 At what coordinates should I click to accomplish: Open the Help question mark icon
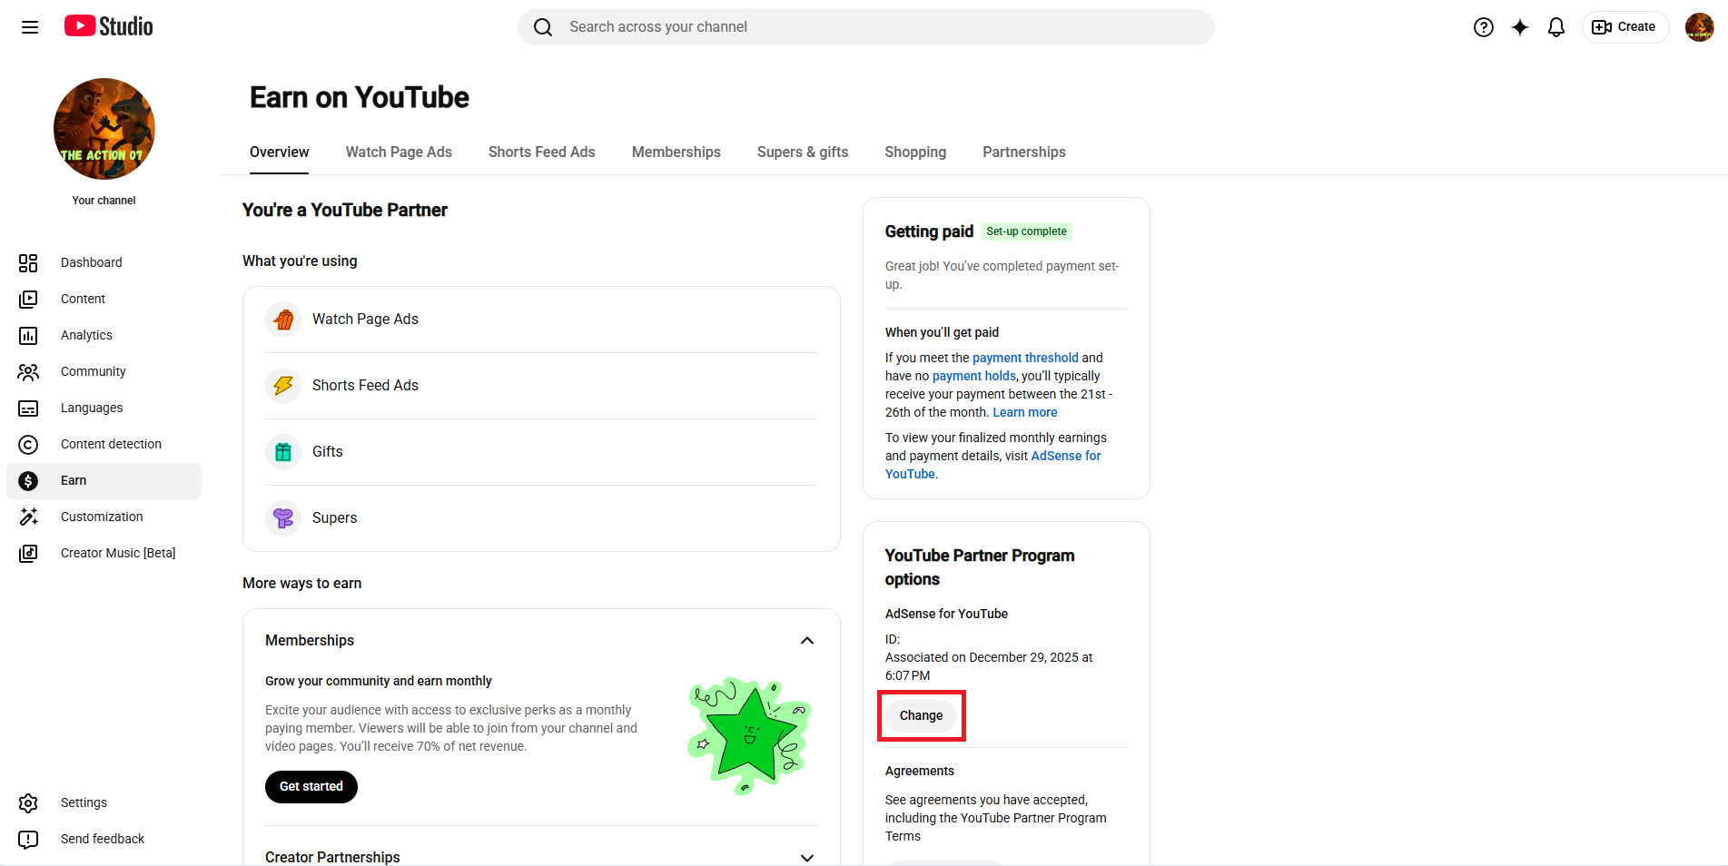pos(1484,27)
